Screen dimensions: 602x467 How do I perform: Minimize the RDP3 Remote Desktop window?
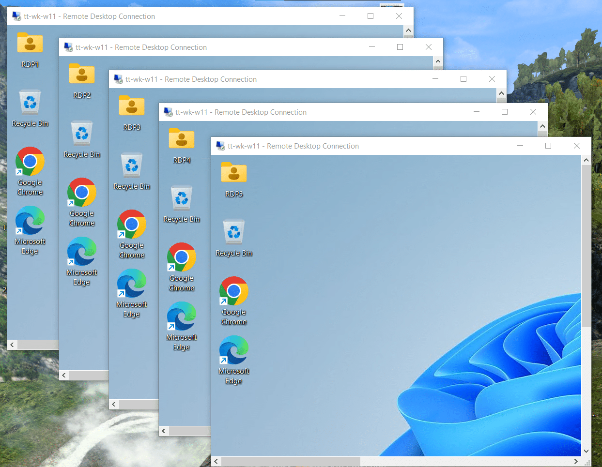435,79
